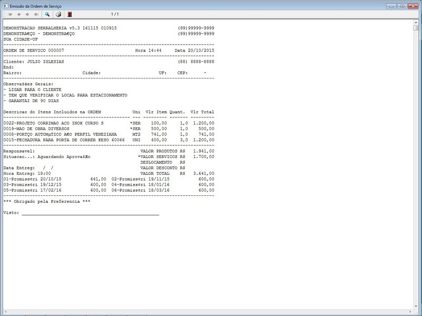422x316 pixels.
Task: Click item row 0015-FECHADURA PARA PORTA DE CORRER
Action: click(x=109, y=140)
